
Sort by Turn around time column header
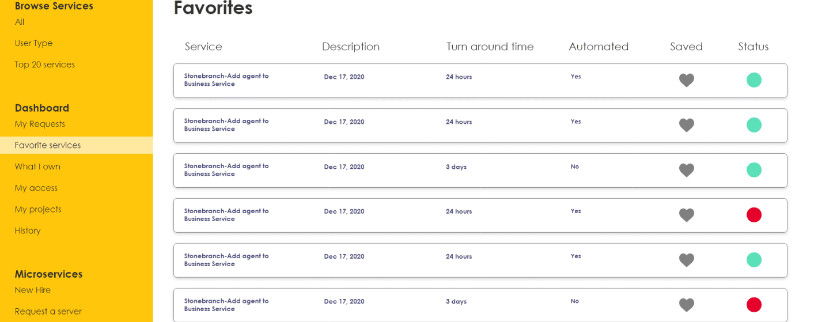490,47
